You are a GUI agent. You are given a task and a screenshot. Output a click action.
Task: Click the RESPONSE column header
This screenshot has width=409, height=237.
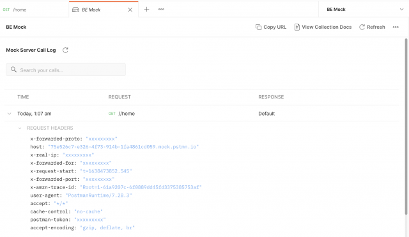[x=271, y=97]
